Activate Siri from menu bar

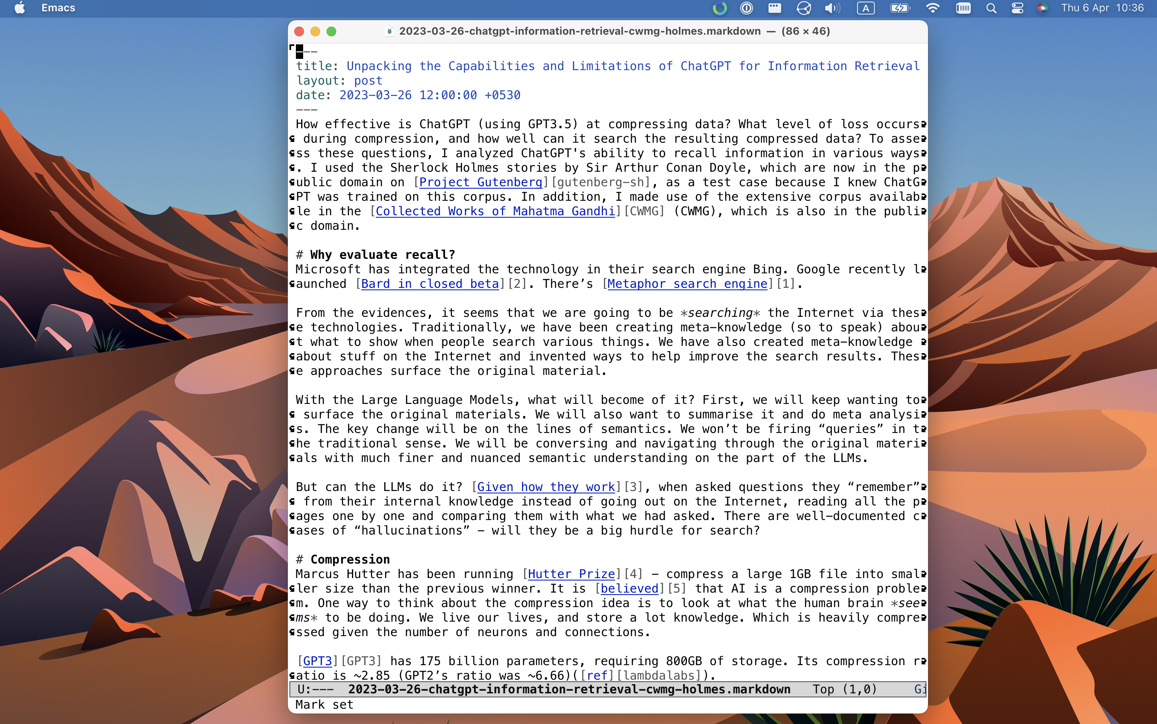1042,8
